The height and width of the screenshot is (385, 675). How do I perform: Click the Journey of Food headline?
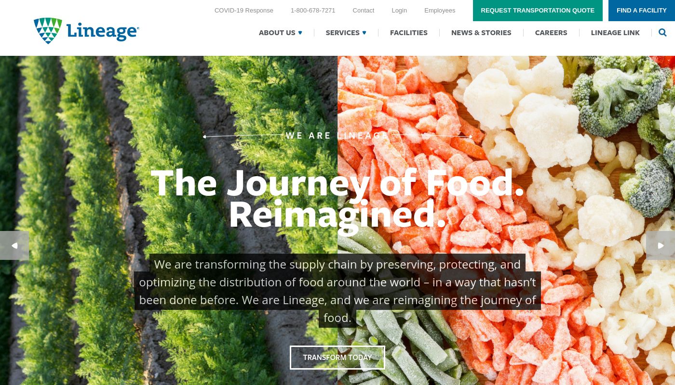click(x=337, y=198)
